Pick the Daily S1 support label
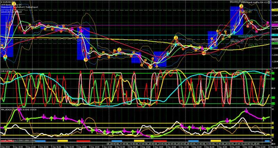Viewport: 278px width, 148px height. tap(252, 45)
